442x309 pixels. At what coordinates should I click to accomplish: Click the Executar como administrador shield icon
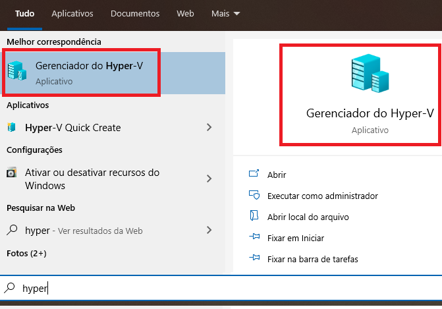[x=254, y=196]
